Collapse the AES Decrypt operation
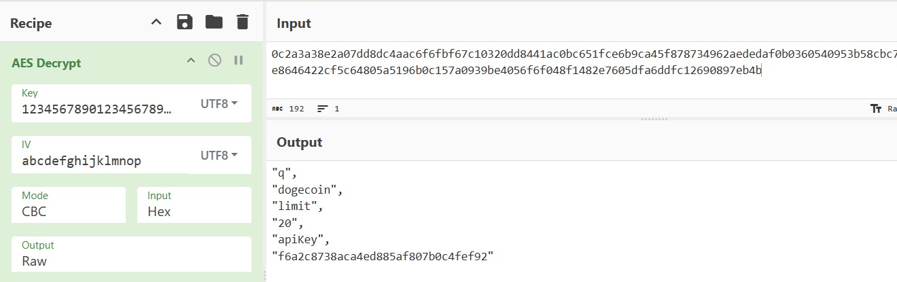 (191, 60)
